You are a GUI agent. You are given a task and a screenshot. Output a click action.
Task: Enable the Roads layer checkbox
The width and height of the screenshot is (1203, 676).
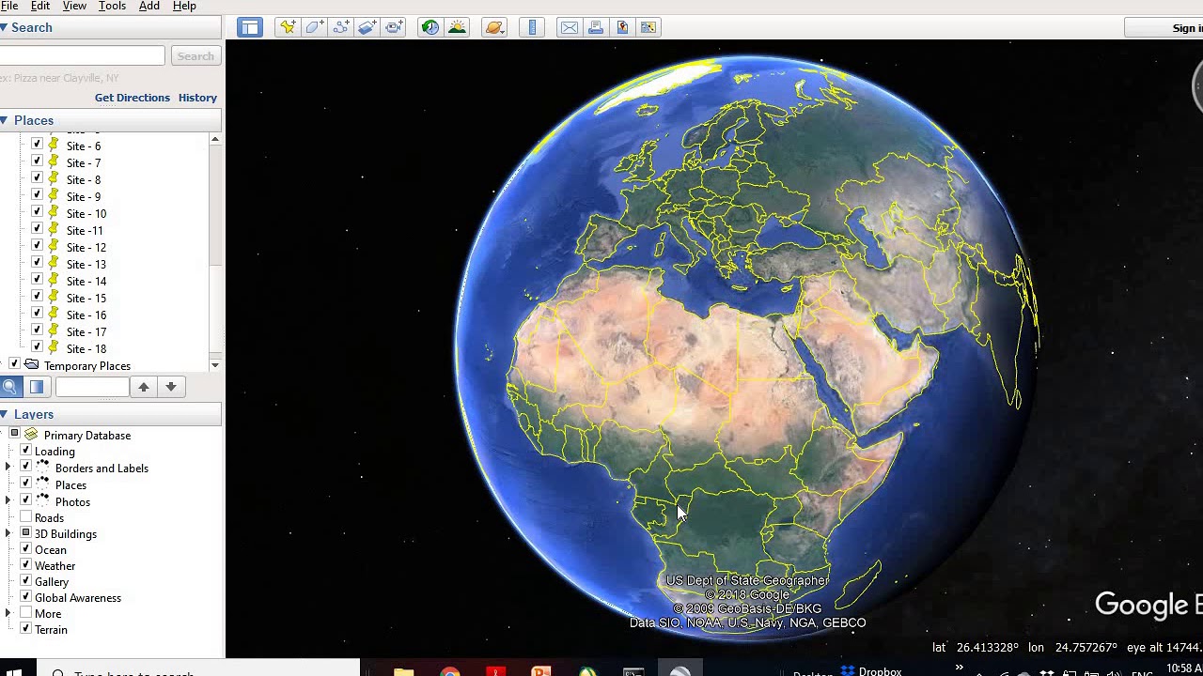pyautogui.click(x=26, y=517)
